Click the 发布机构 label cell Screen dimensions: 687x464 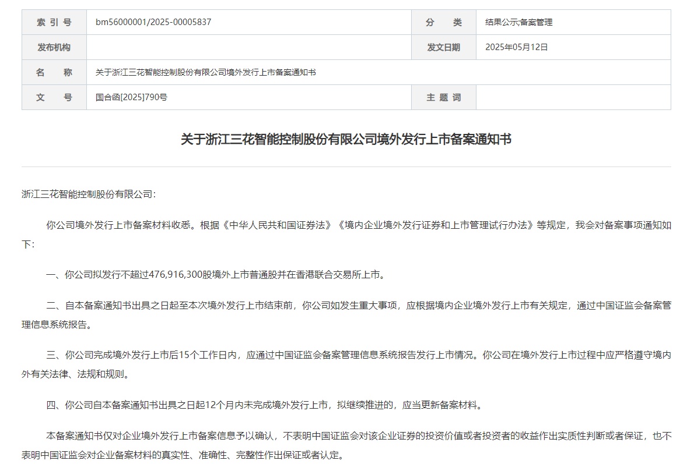(x=54, y=47)
